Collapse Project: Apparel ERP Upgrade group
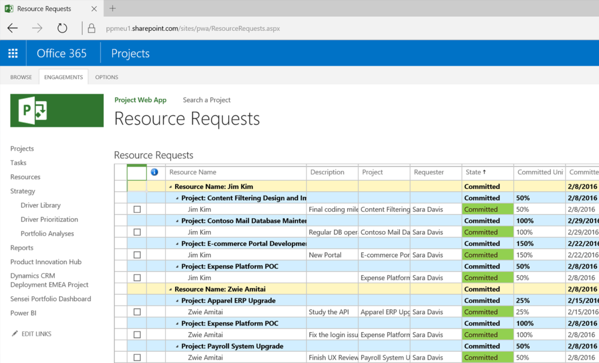The height and width of the screenshot is (363, 599). pos(177,301)
